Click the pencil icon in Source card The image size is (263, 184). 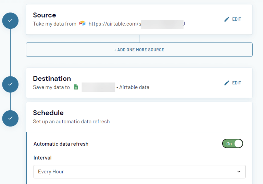click(226, 20)
